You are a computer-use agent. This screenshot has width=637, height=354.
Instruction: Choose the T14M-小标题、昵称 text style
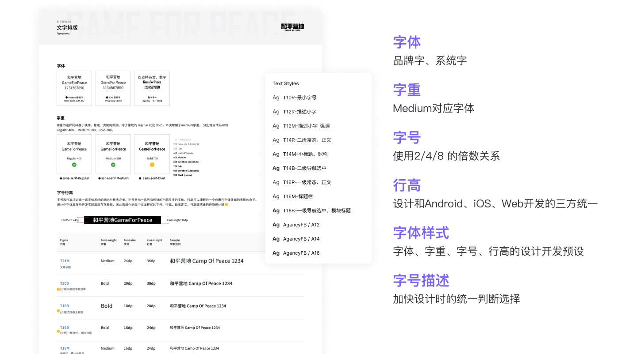coord(305,154)
